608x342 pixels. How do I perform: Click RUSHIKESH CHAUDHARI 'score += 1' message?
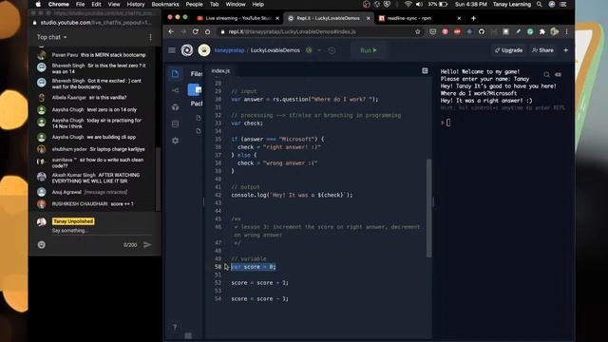(x=93, y=204)
